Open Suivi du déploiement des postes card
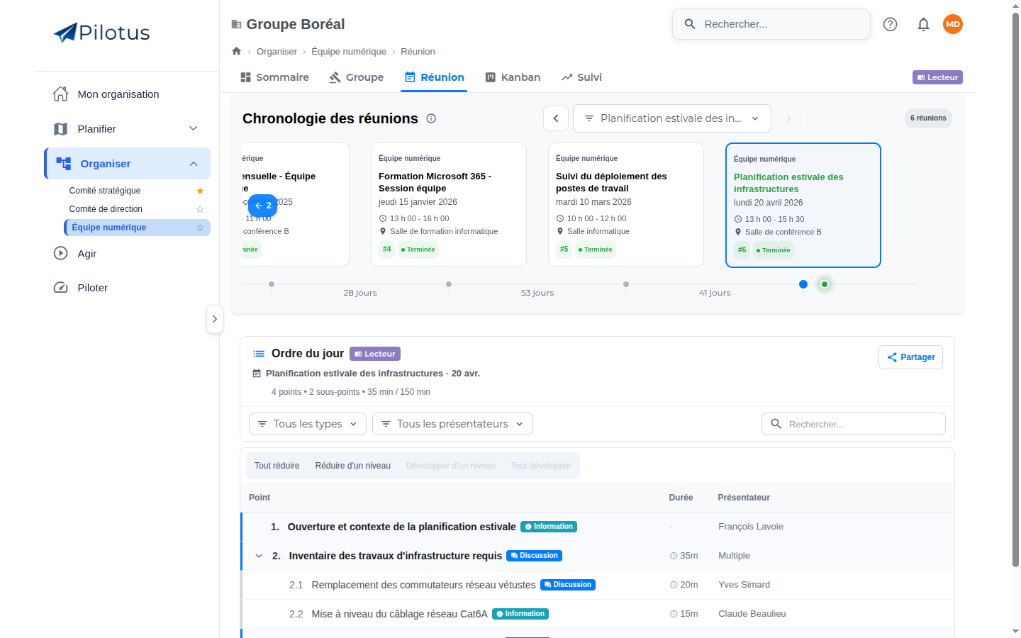Image resolution: width=1021 pixels, height=638 pixels. [x=626, y=204]
